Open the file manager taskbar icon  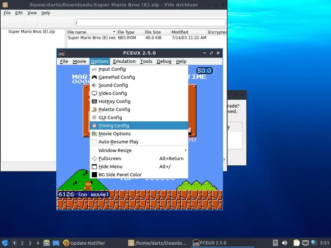pyautogui.click(x=47, y=243)
